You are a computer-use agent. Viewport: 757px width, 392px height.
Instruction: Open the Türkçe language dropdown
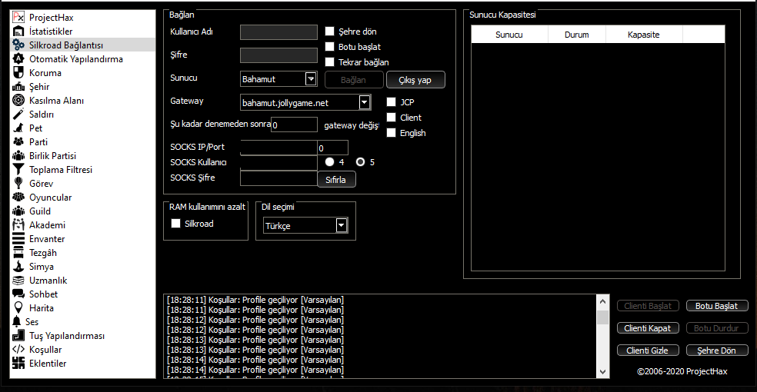pyautogui.click(x=342, y=225)
